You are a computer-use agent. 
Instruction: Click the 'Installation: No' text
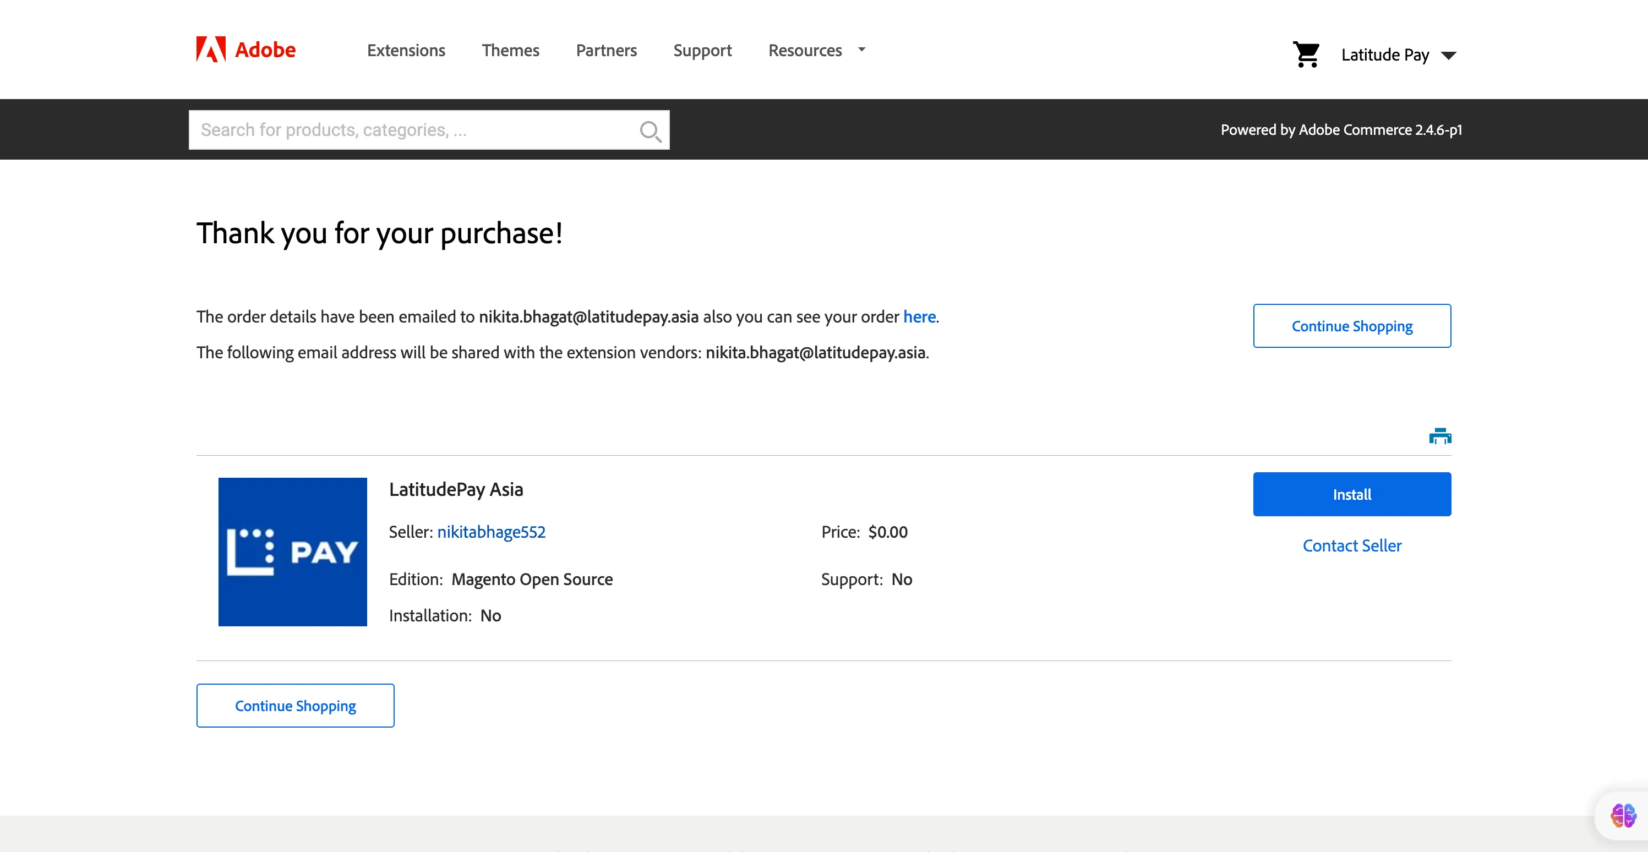click(445, 615)
